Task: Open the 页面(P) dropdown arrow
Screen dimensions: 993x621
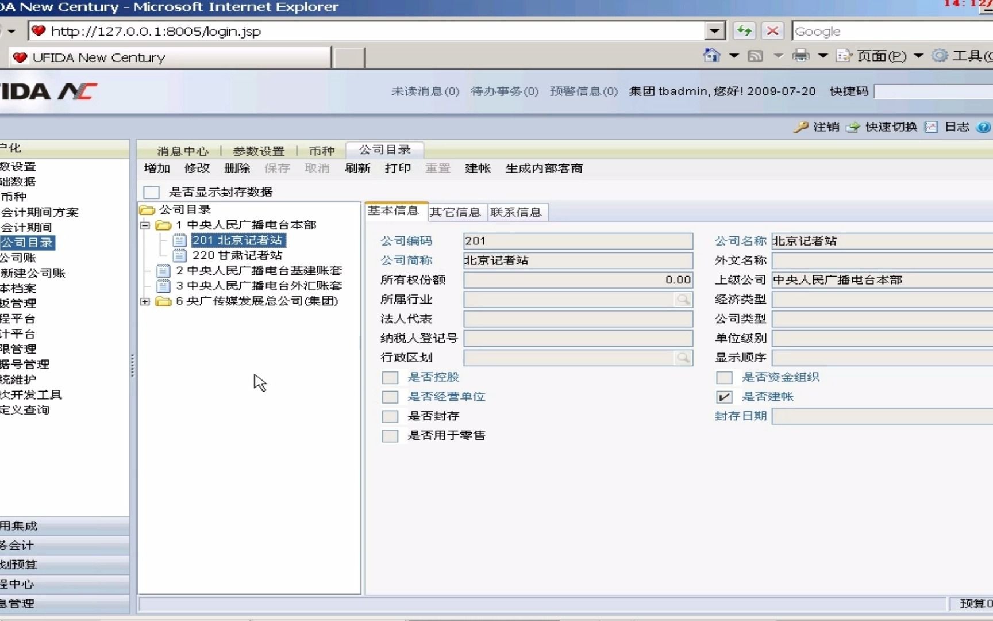Action: (x=918, y=56)
